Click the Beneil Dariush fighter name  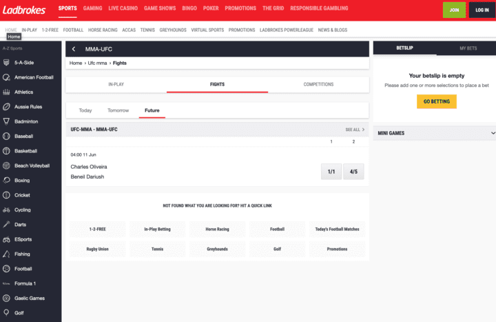pos(87,177)
